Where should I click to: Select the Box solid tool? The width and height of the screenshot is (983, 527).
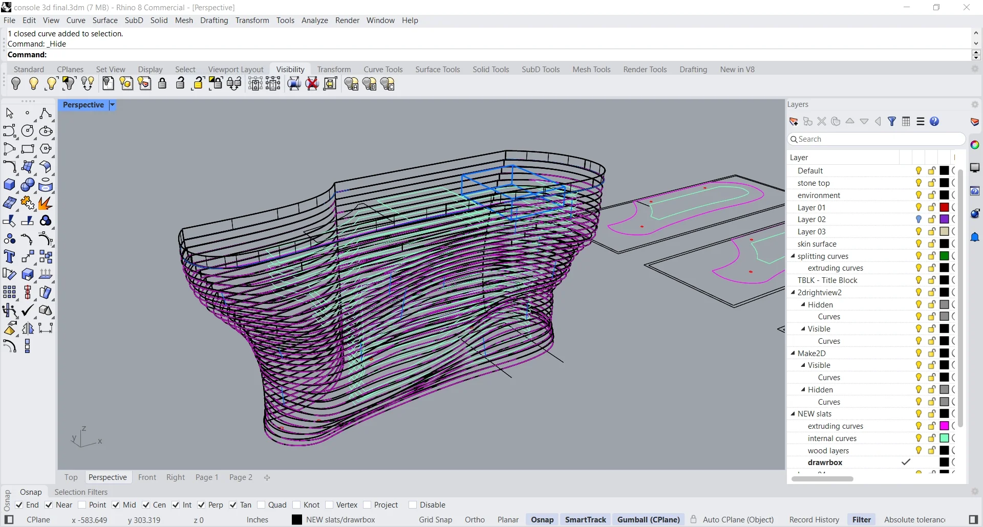tap(9, 185)
